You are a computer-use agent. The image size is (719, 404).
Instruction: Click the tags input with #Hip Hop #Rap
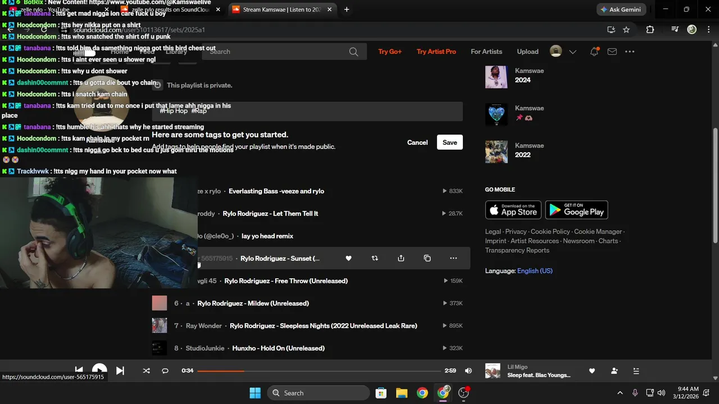307,111
